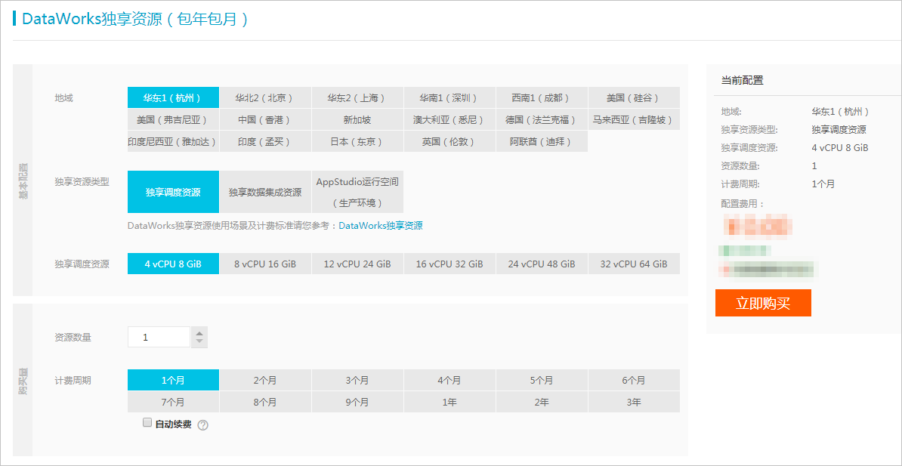Choose 德国（法兰克福）region

pyautogui.click(x=542, y=119)
